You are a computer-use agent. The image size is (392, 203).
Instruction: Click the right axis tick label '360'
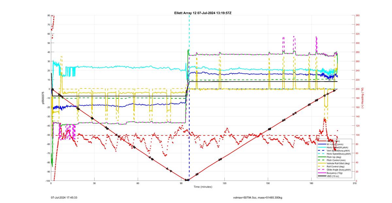[x=358, y=15]
